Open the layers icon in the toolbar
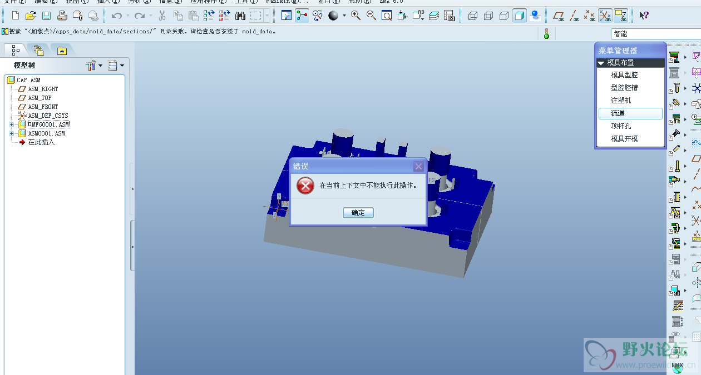701x375 pixels. [x=434, y=16]
